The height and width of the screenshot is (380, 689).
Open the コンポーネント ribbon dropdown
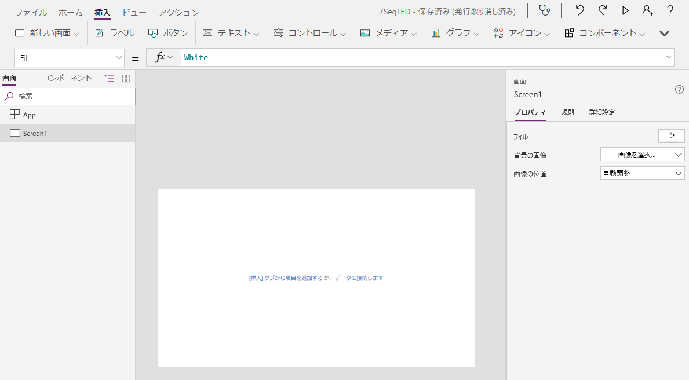pos(605,33)
